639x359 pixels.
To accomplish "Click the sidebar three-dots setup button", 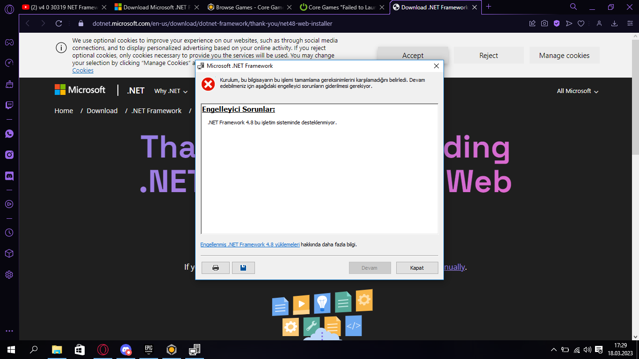I will coord(9,331).
